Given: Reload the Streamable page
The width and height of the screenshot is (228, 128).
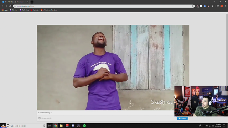Looking at the screenshot, I should (10, 6).
